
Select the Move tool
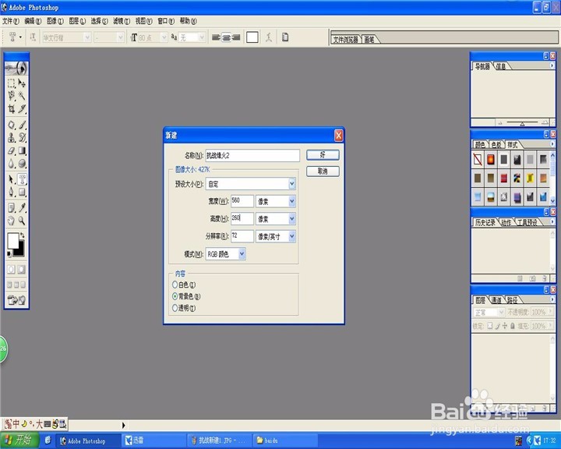(x=22, y=83)
